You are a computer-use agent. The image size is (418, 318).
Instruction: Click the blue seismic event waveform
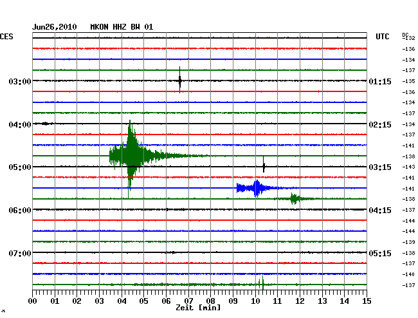257,188
